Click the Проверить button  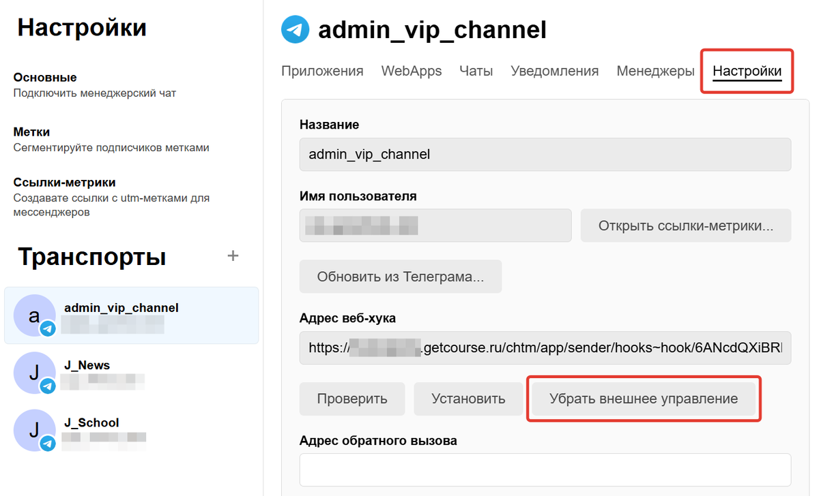(352, 399)
